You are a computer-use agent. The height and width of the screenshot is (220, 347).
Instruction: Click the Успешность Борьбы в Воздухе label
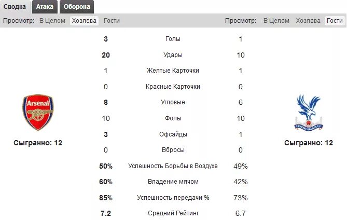[173, 166]
